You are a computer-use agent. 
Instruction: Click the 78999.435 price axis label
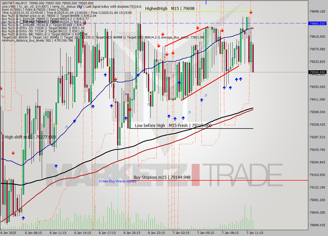point(317,225)
